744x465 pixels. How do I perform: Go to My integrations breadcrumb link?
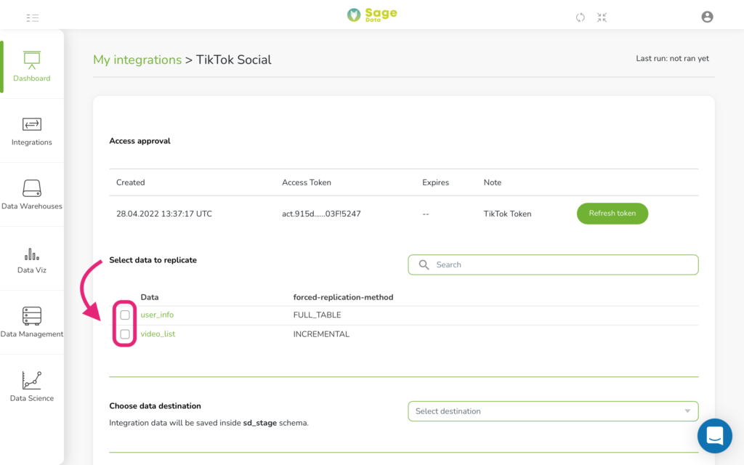(x=137, y=60)
